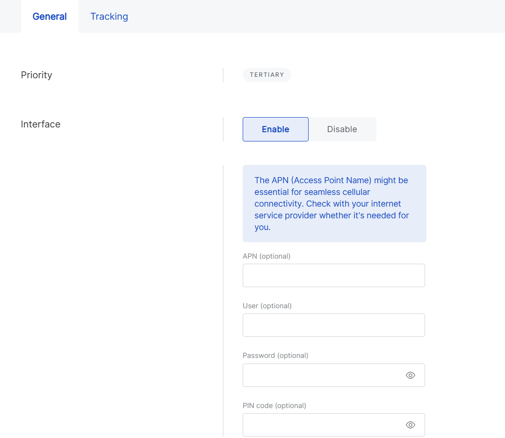Focus the APN input field
This screenshot has width=505, height=438.
tap(333, 275)
